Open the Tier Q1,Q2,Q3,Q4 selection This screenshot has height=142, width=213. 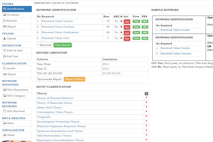111,73
